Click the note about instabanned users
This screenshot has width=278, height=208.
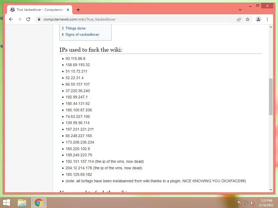(156, 181)
